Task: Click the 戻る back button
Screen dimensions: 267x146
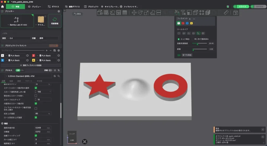Action: 77,14
